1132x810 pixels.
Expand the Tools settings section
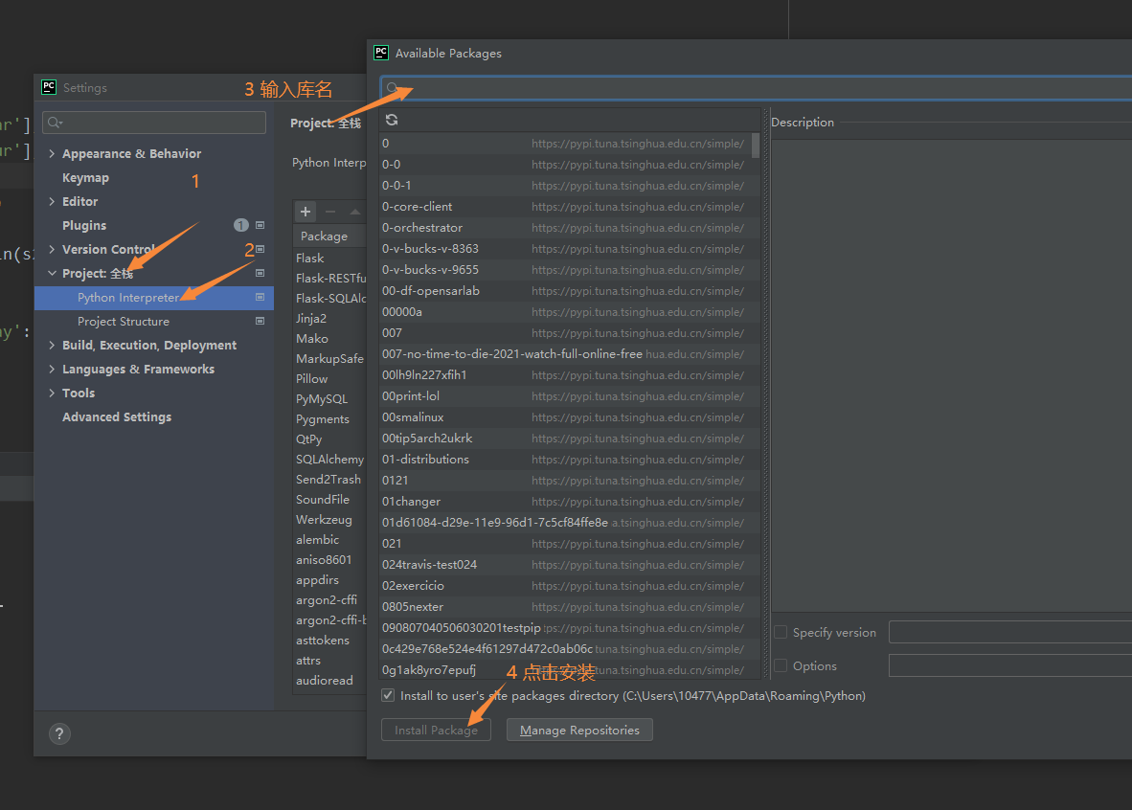pyautogui.click(x=52, y=393)
